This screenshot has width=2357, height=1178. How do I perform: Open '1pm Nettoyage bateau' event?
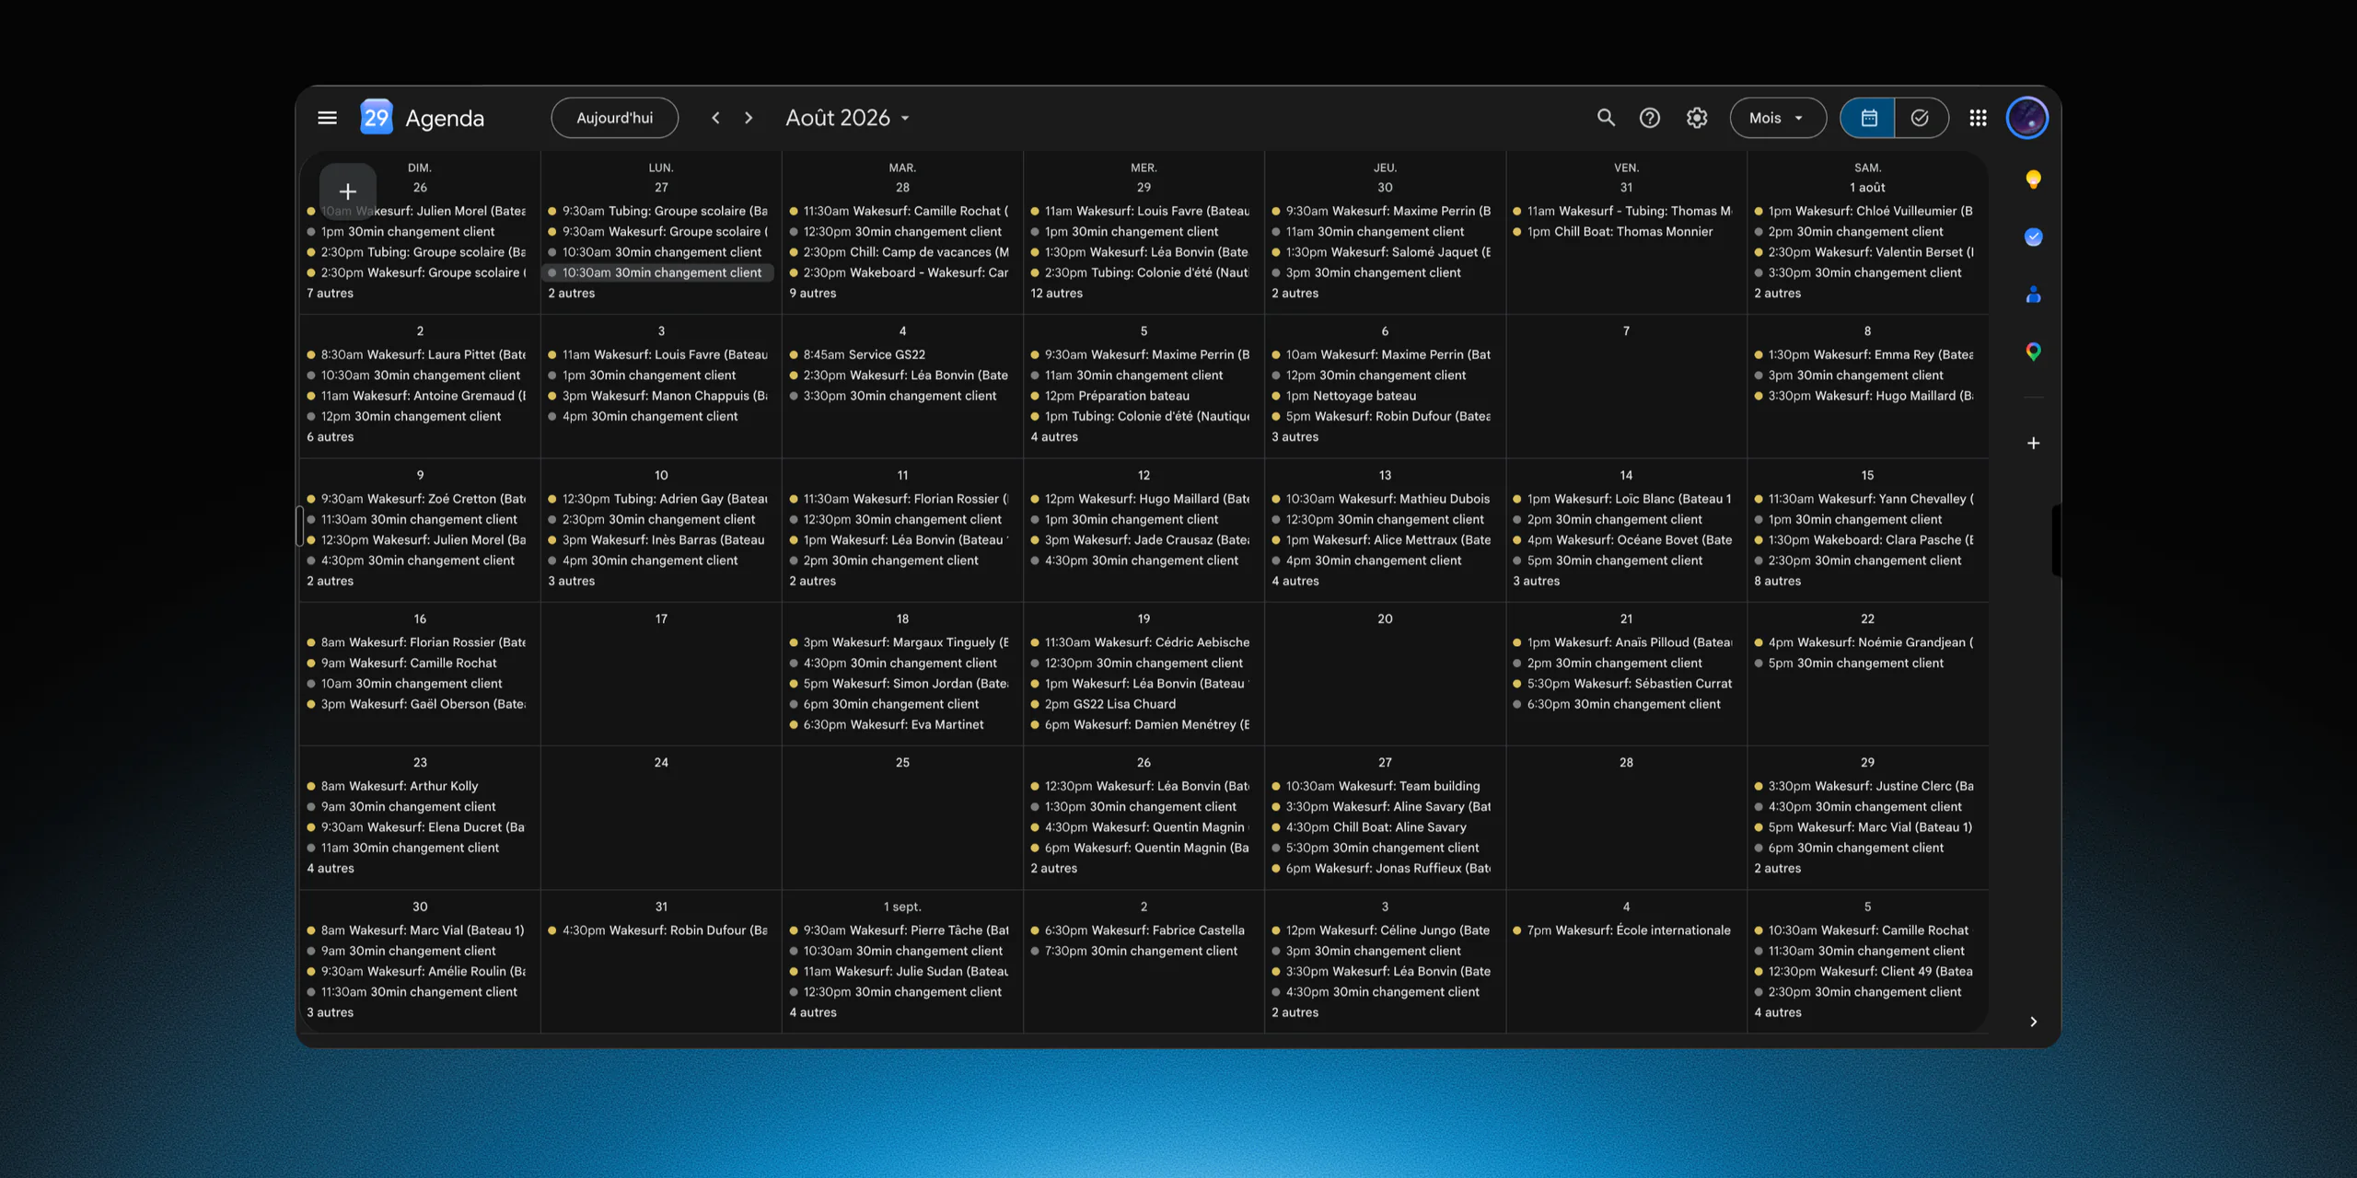[1382, 397]
